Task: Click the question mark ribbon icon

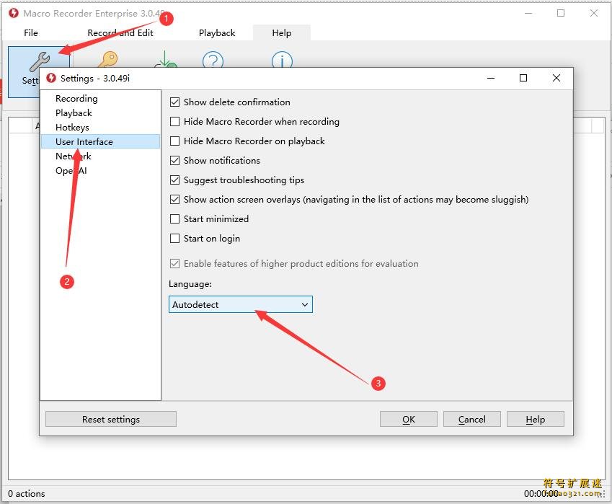Action: tap(213, 59)
